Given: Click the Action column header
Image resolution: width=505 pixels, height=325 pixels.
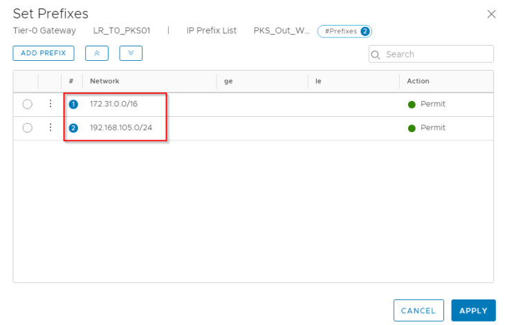Looking at the screenshot, I should point(418,81).
